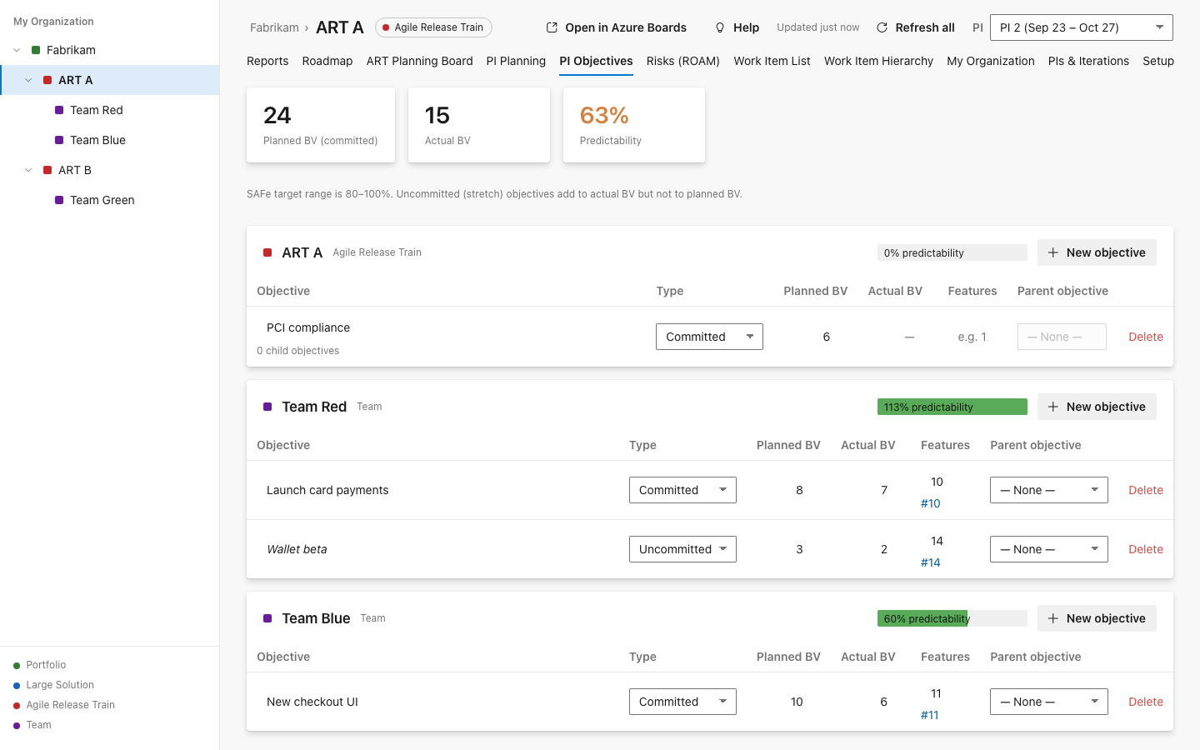1200x750 pixels.
Task: Click Team Blue's 60% predictability bar
Action: (952, 618)
